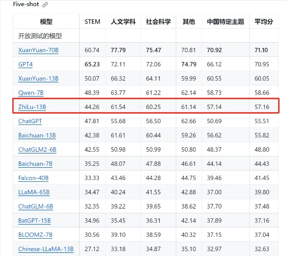Click the 人文学科 column header
The width and height of the screenshot is (287, 257).
point(123,22)
